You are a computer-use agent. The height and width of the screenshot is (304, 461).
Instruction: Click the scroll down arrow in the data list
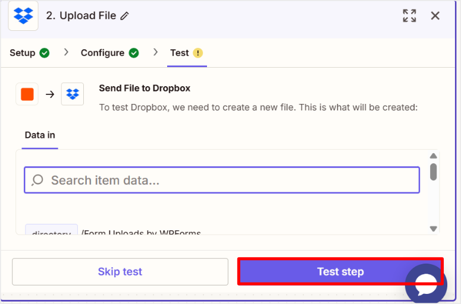coord(434,229)
